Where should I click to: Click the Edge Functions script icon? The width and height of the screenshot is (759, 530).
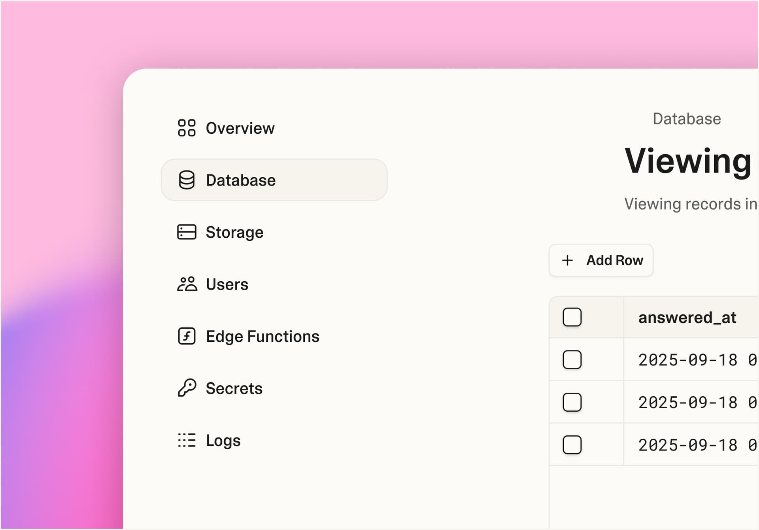[187, 337]
